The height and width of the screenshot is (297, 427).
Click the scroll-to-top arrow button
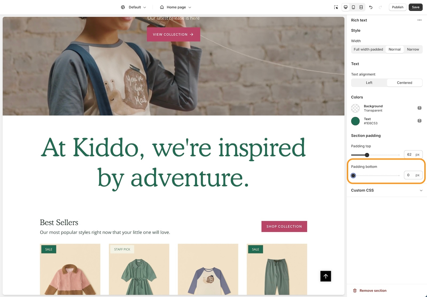pyautogui.click(x=325, y=276)
